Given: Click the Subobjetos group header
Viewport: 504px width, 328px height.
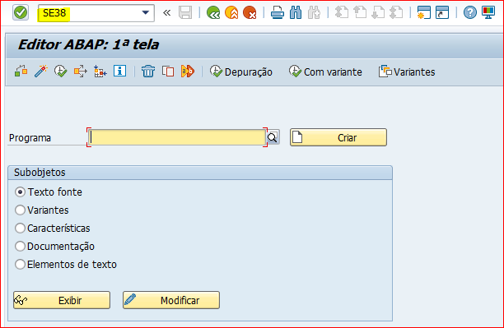Looking at the screenshot, I should (200, 173).
